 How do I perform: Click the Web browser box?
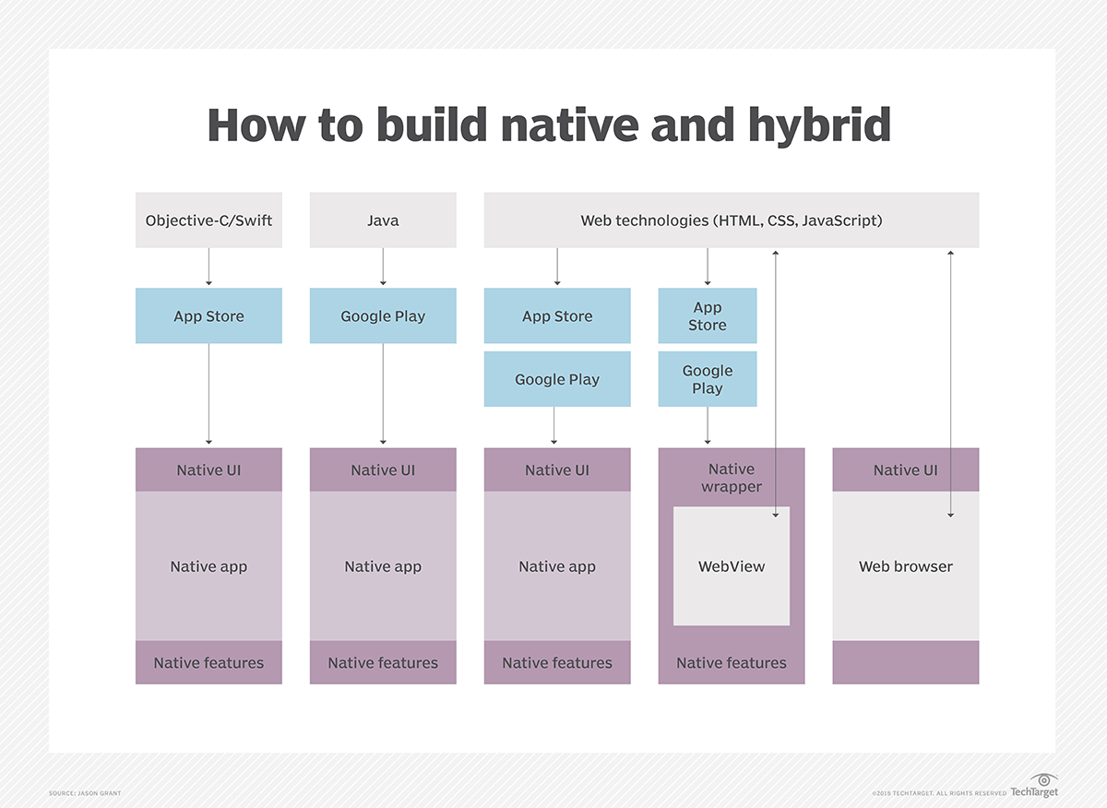[x=905, y=566]
